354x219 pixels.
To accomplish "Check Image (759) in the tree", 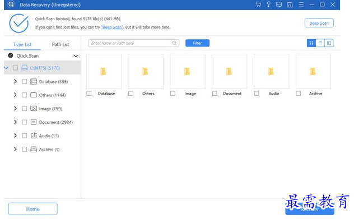I will point(25,109).
